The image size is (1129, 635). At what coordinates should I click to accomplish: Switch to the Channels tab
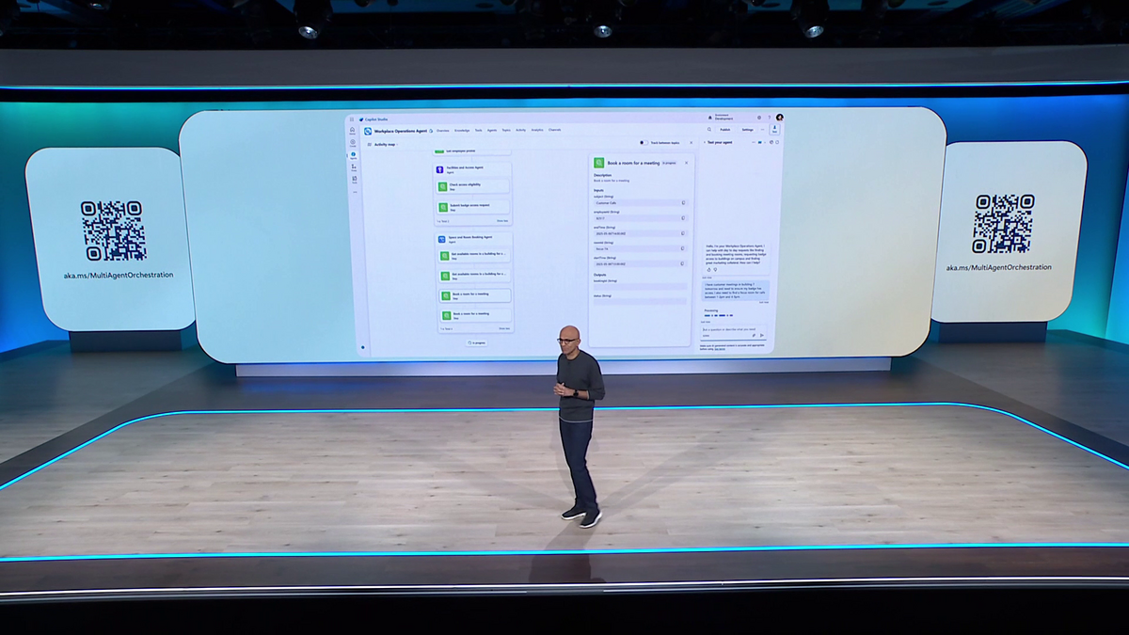click(x=554, y=130)
